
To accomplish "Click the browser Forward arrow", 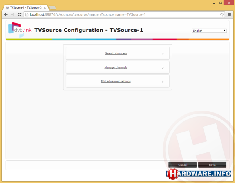I will [x=13, y=14].
